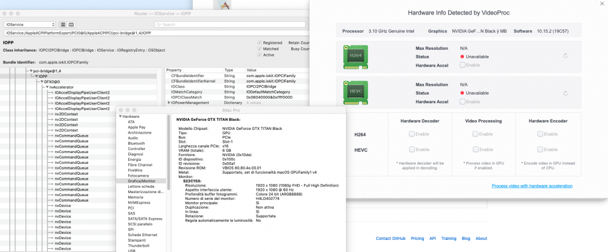
Task: Collapse the pci-bridge@1,4 tree node
Action: tap(31, 71)
